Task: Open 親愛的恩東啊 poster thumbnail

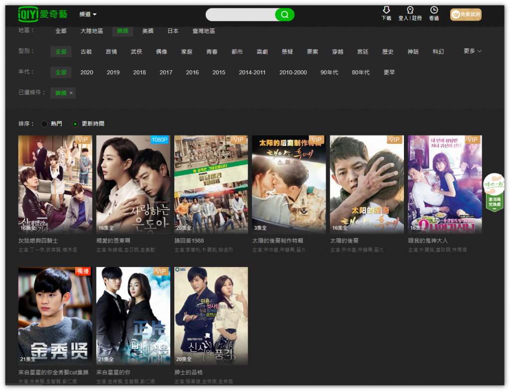Action: coord(133,184)
